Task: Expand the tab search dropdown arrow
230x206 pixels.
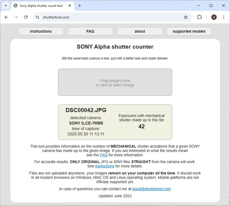Action: point(6,6)
